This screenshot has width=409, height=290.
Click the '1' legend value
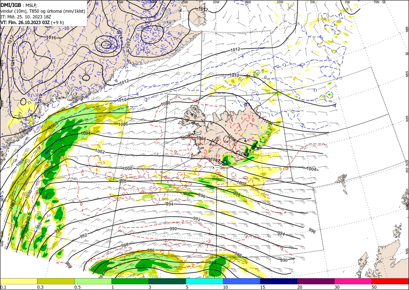(113, 287)
